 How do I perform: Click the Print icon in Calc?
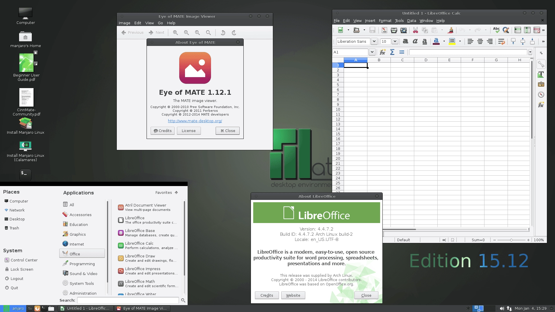tap(394, 30)
